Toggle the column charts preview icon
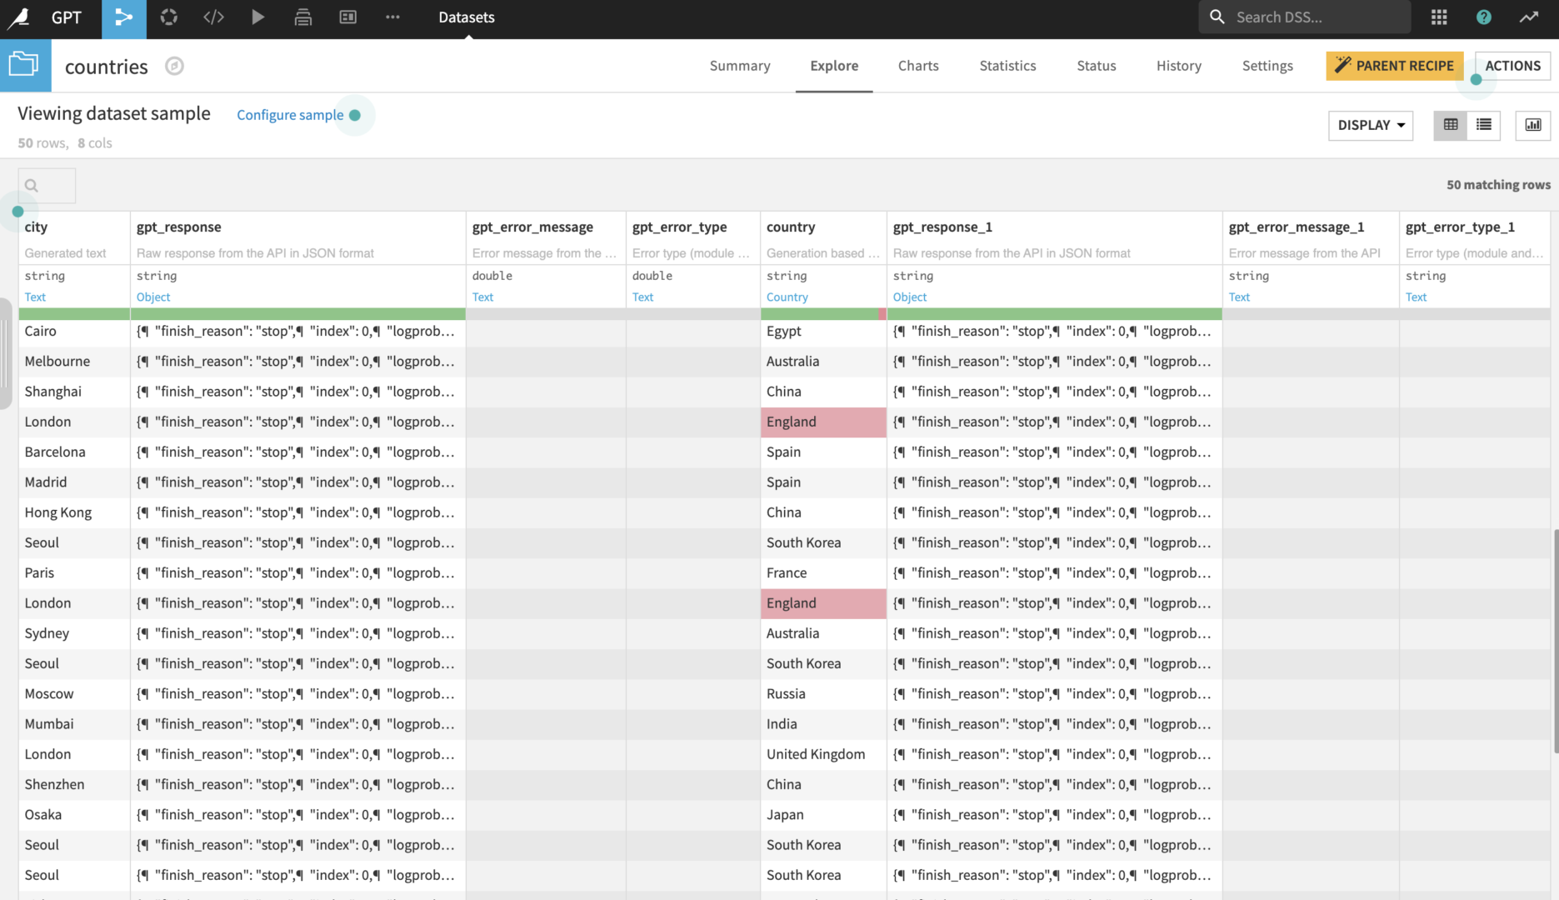 1533,125
